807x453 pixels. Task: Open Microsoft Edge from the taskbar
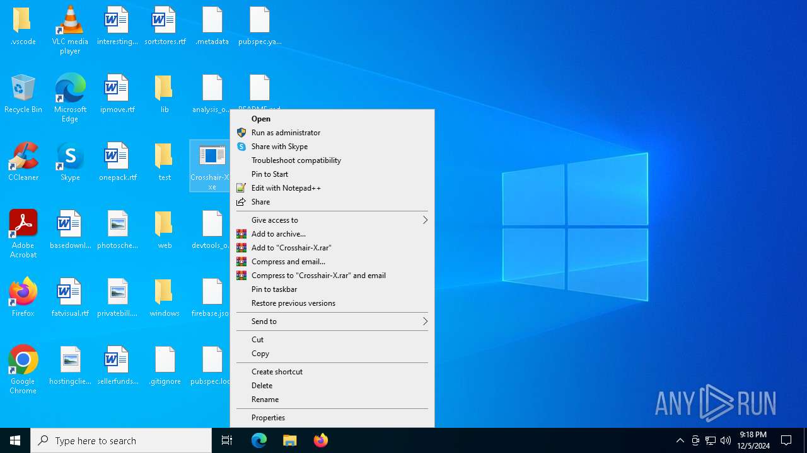pos(259,440)
